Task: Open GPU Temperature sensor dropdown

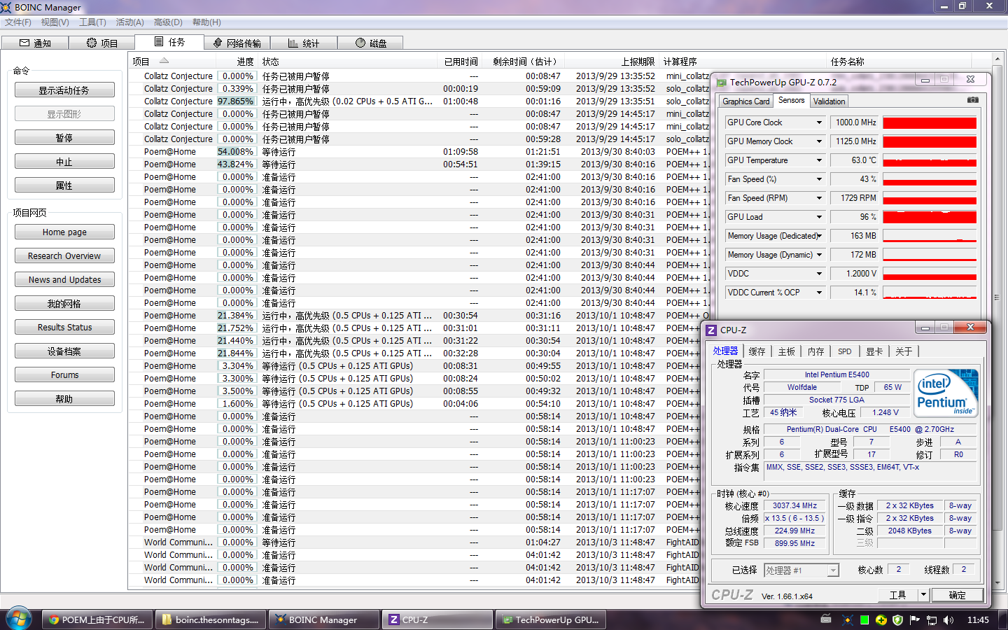Action: 818,160
